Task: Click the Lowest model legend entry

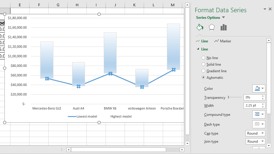Action: 83,116
